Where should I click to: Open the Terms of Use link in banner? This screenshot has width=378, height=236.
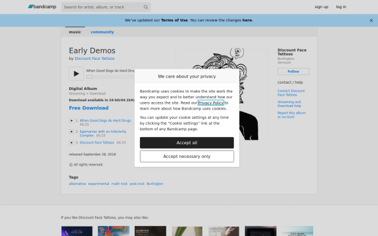pos(174,20)
